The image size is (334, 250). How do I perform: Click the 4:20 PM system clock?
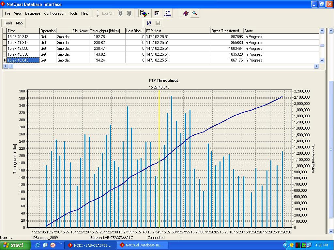point(321,245)
